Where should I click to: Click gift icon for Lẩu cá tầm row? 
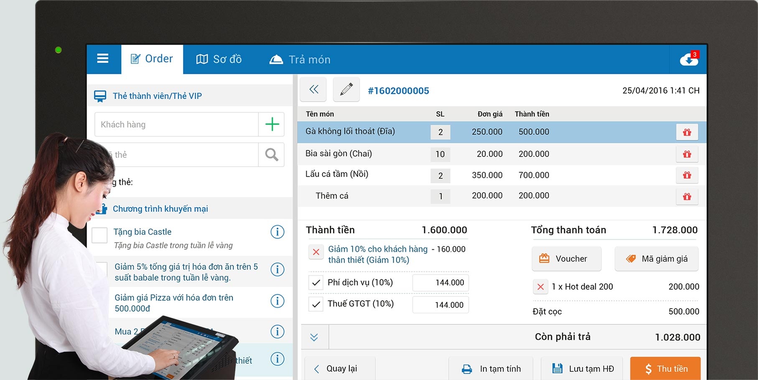click(687, 175)
